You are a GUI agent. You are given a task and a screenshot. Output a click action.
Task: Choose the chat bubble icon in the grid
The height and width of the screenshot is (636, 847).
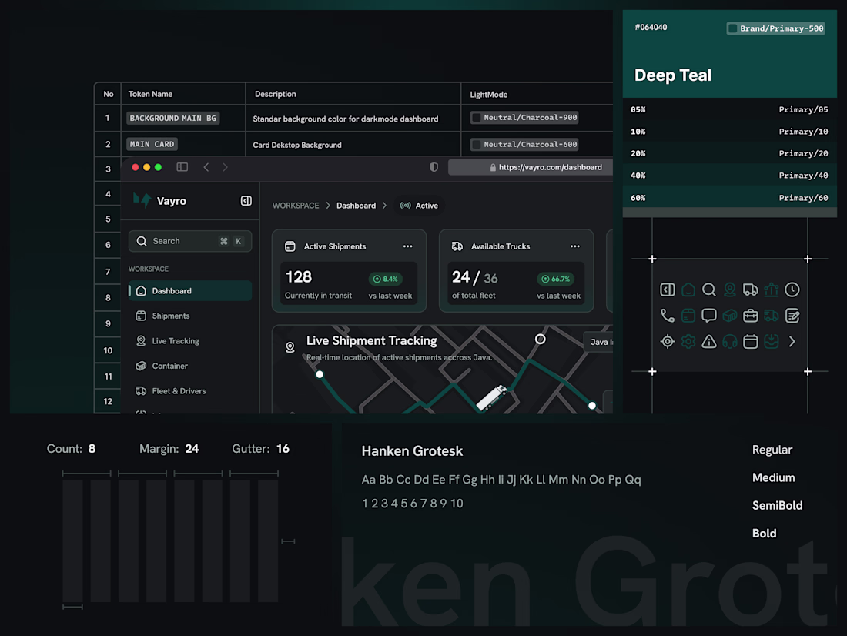click(708, 316)
